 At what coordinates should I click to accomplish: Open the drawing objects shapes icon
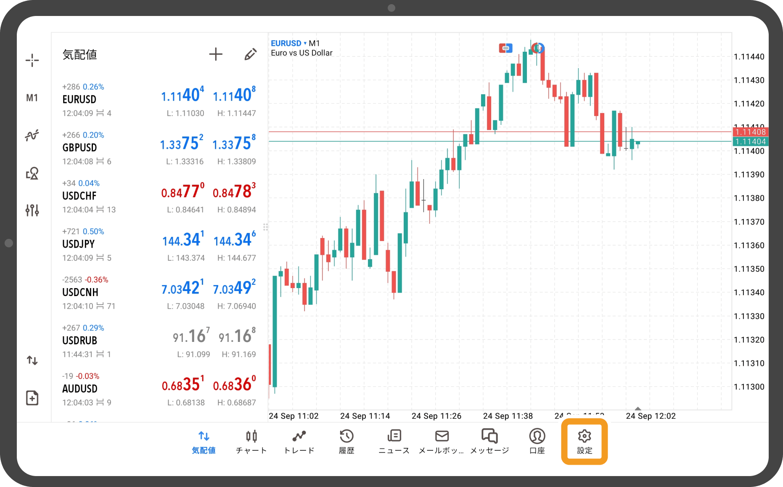click(x=32, y=173)
